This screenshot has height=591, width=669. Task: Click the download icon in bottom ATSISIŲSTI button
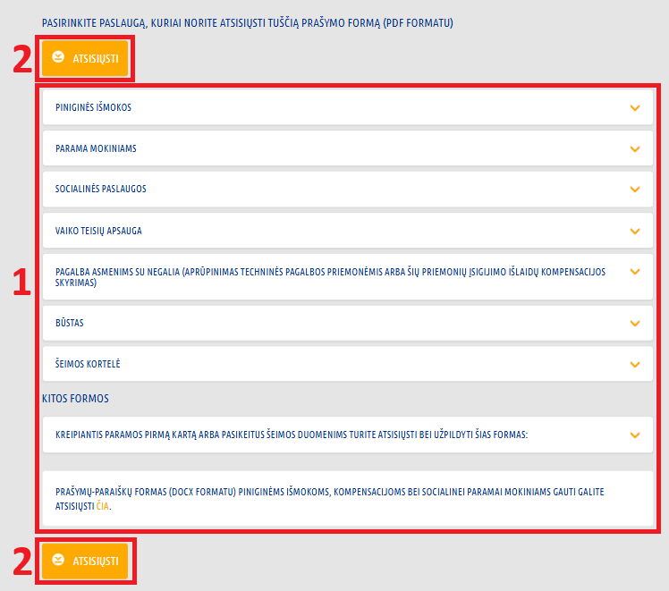(x=58, y=560)
